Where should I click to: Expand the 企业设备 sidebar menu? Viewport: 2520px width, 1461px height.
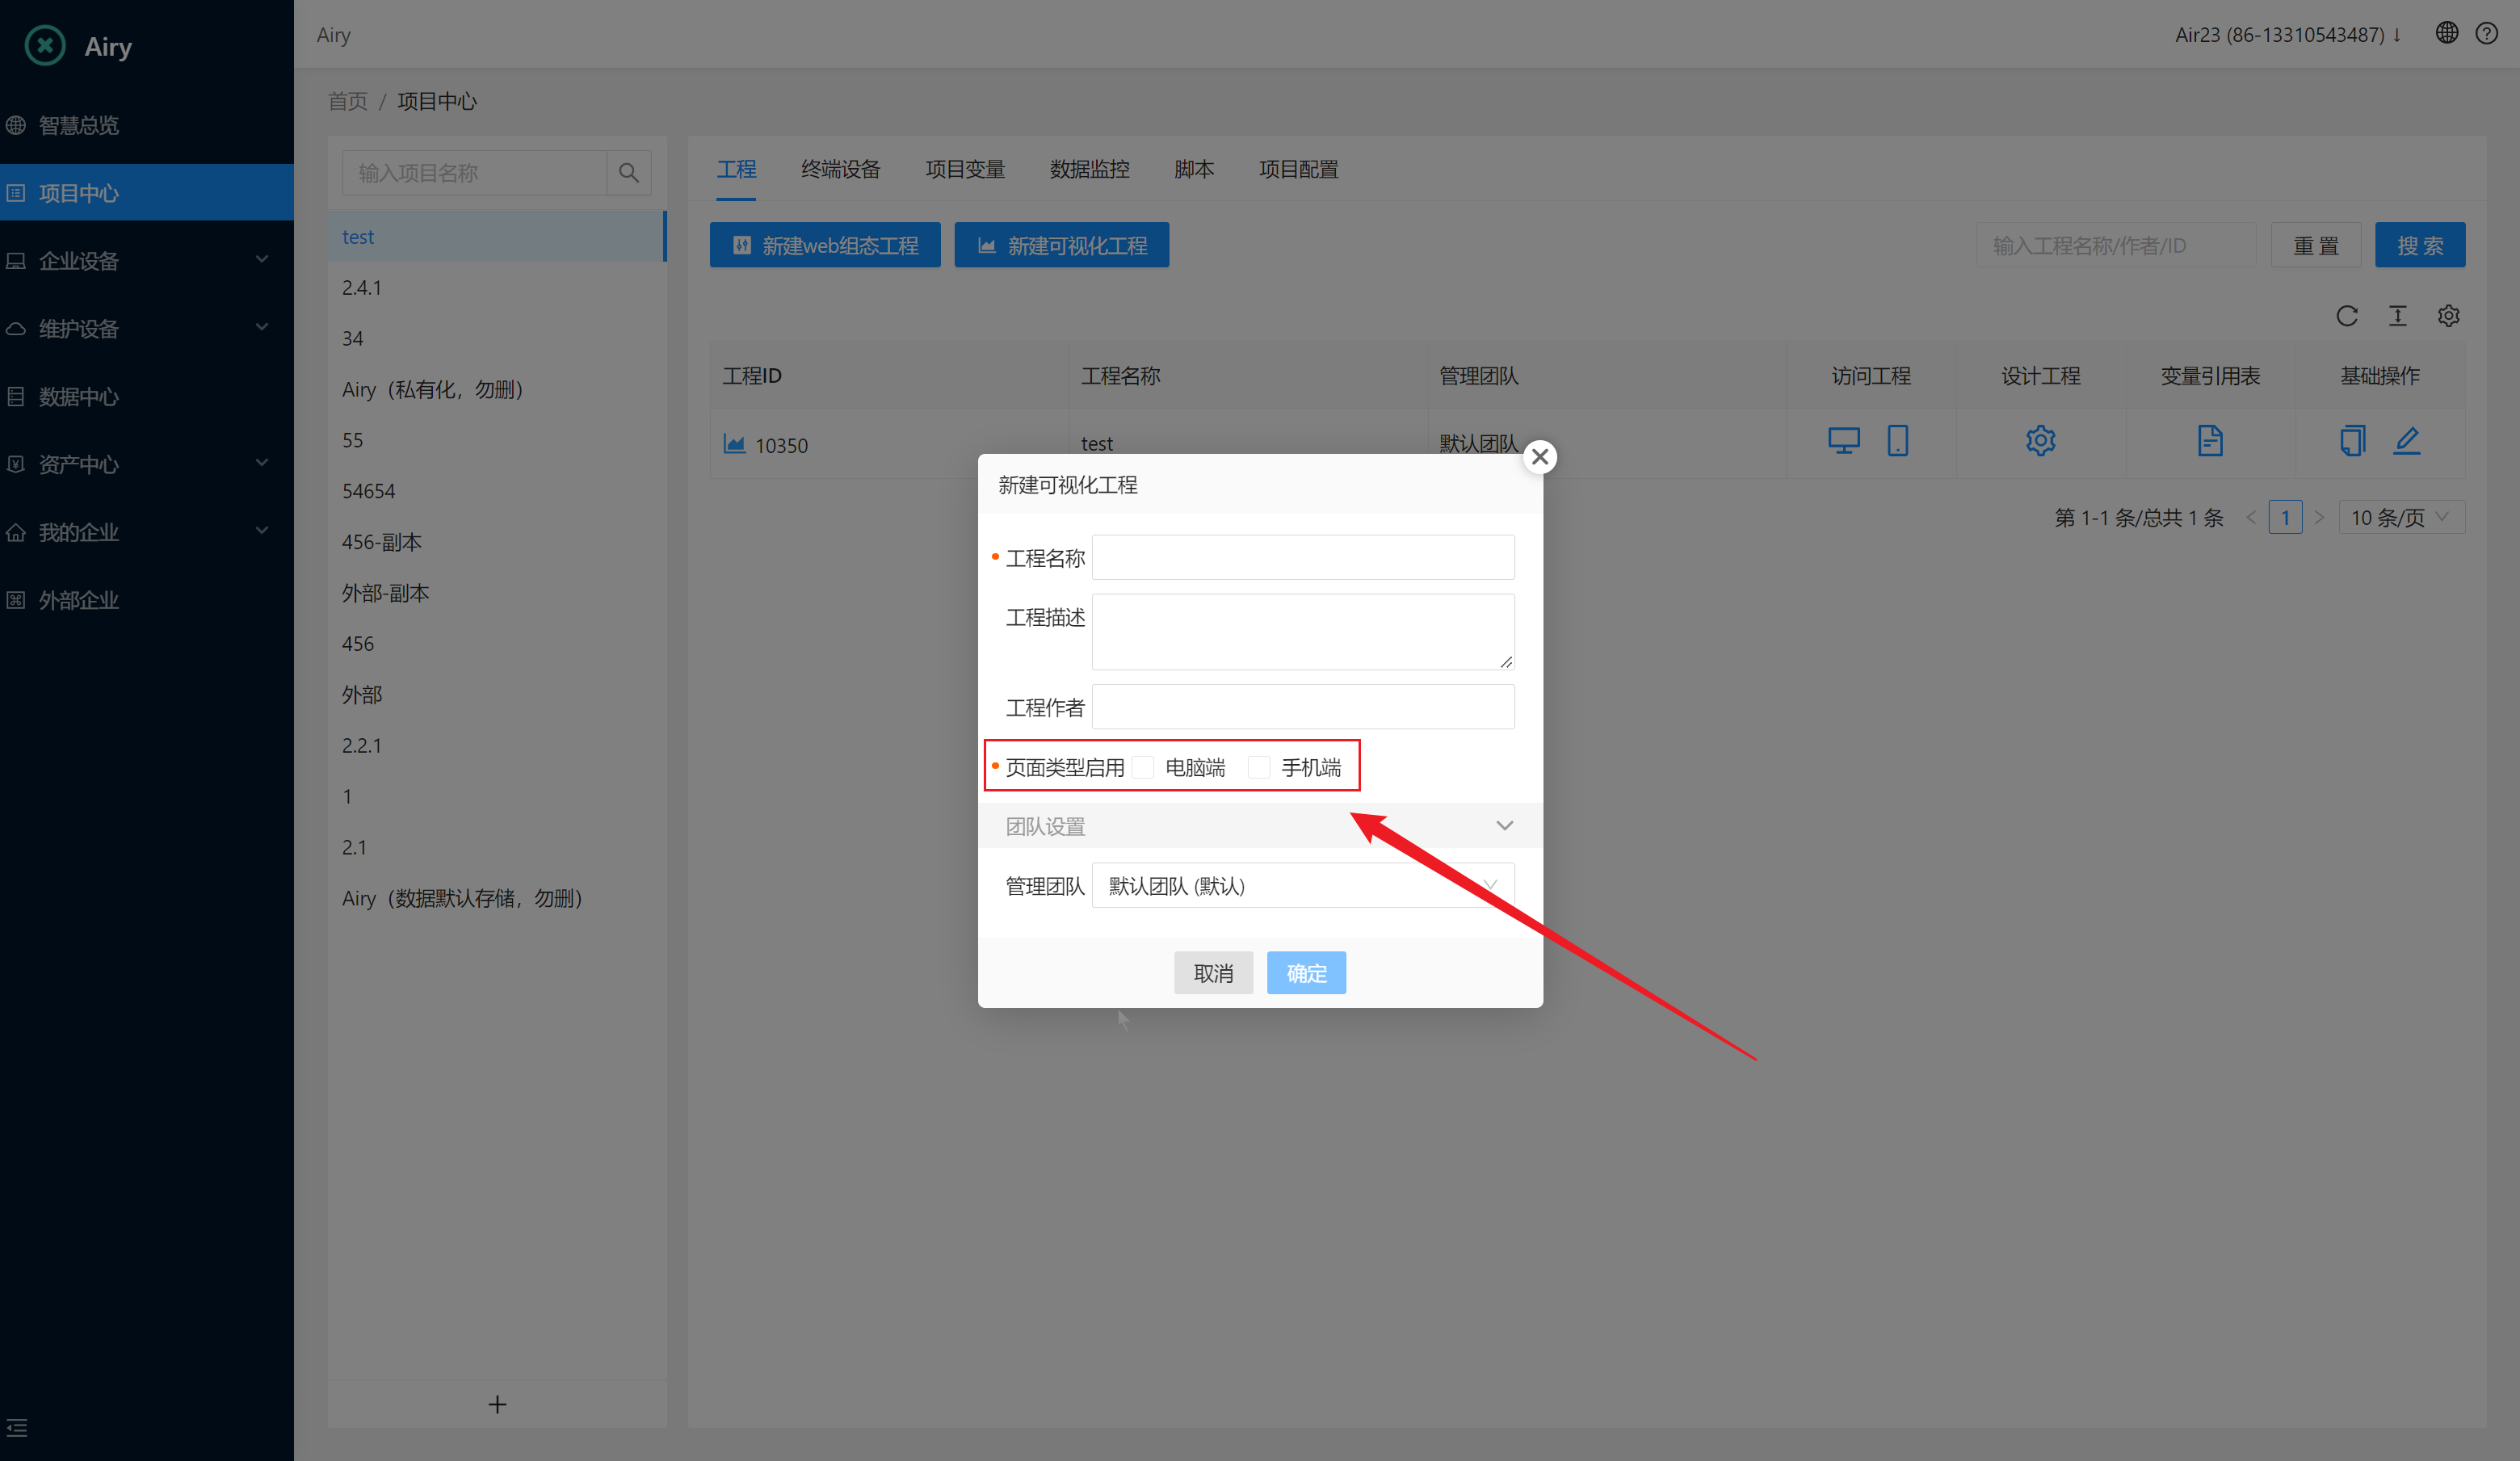click(147, 260)
